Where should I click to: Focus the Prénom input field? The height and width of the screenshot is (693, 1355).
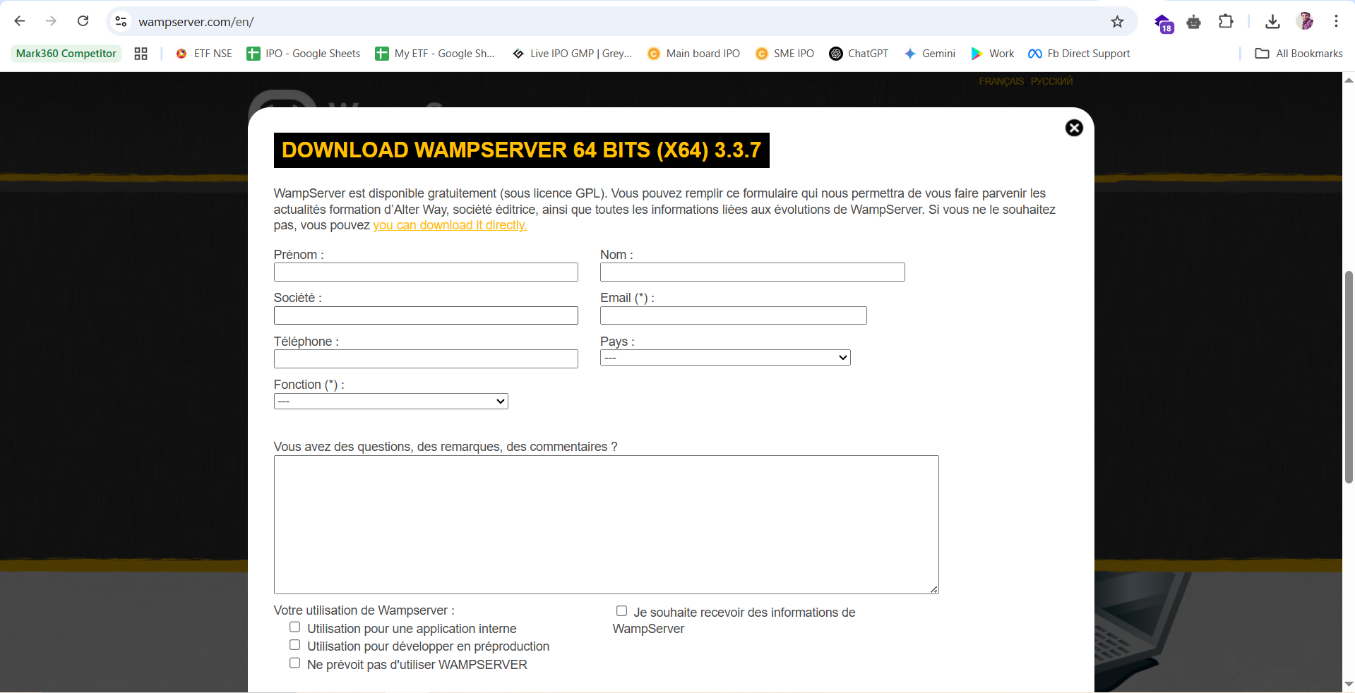[426, 272]
